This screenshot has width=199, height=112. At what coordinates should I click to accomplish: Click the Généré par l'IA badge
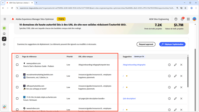click(x=139, y=57)
